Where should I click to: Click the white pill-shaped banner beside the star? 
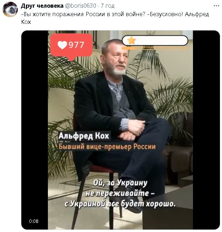[x=155, y=40]
